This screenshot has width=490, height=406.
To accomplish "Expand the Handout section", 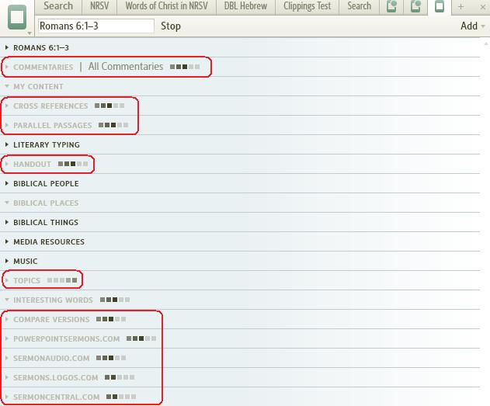I will [7, 164].
